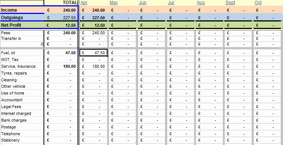Select the Telephone row label
This screenshot has height=145, width=283.
(22, 134)
